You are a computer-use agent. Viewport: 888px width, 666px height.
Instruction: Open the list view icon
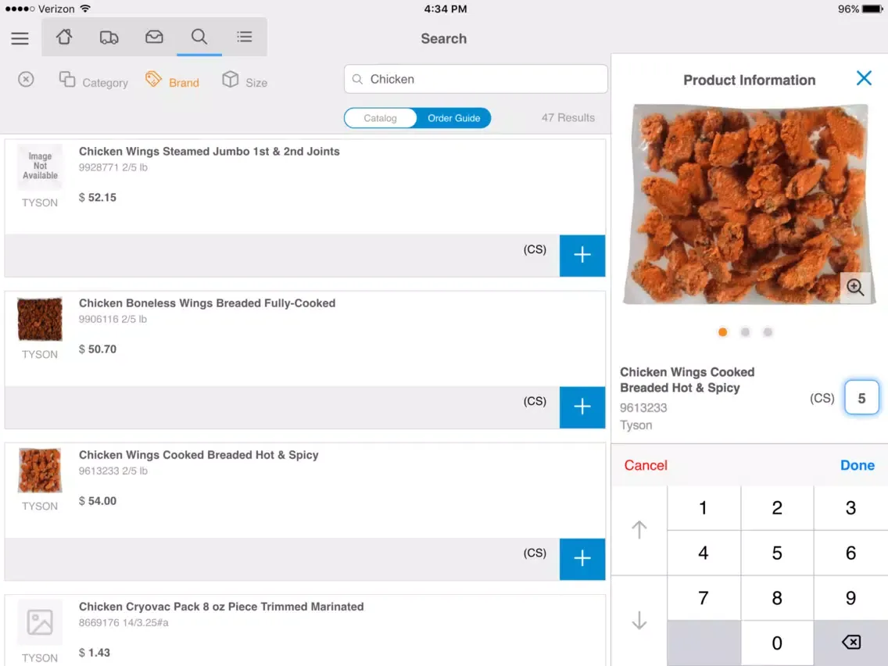(245, 37)
